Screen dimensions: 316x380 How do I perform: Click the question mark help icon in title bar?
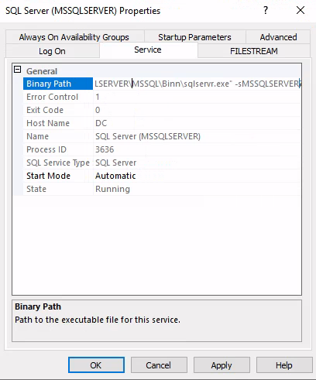(266, 10)
